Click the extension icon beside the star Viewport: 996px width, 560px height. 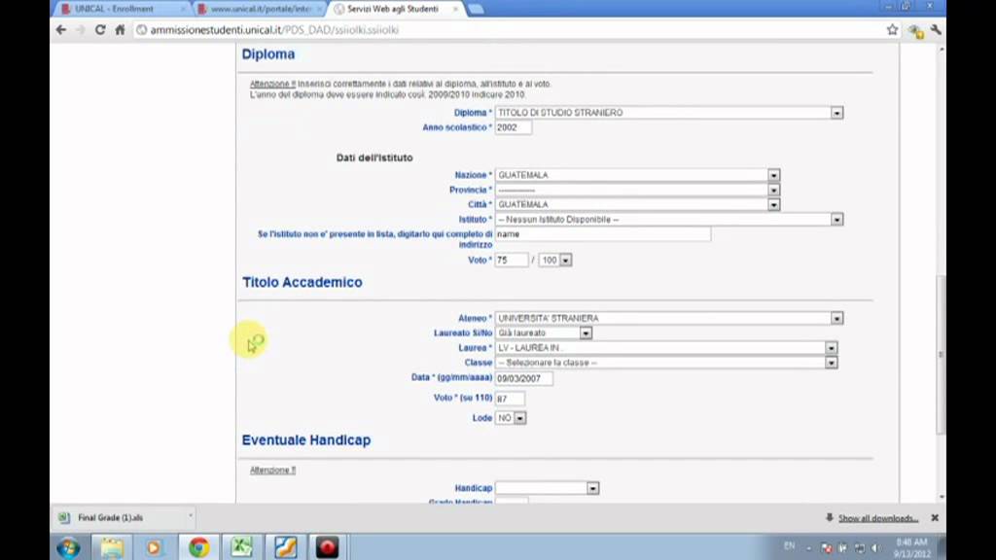point(915,30)
